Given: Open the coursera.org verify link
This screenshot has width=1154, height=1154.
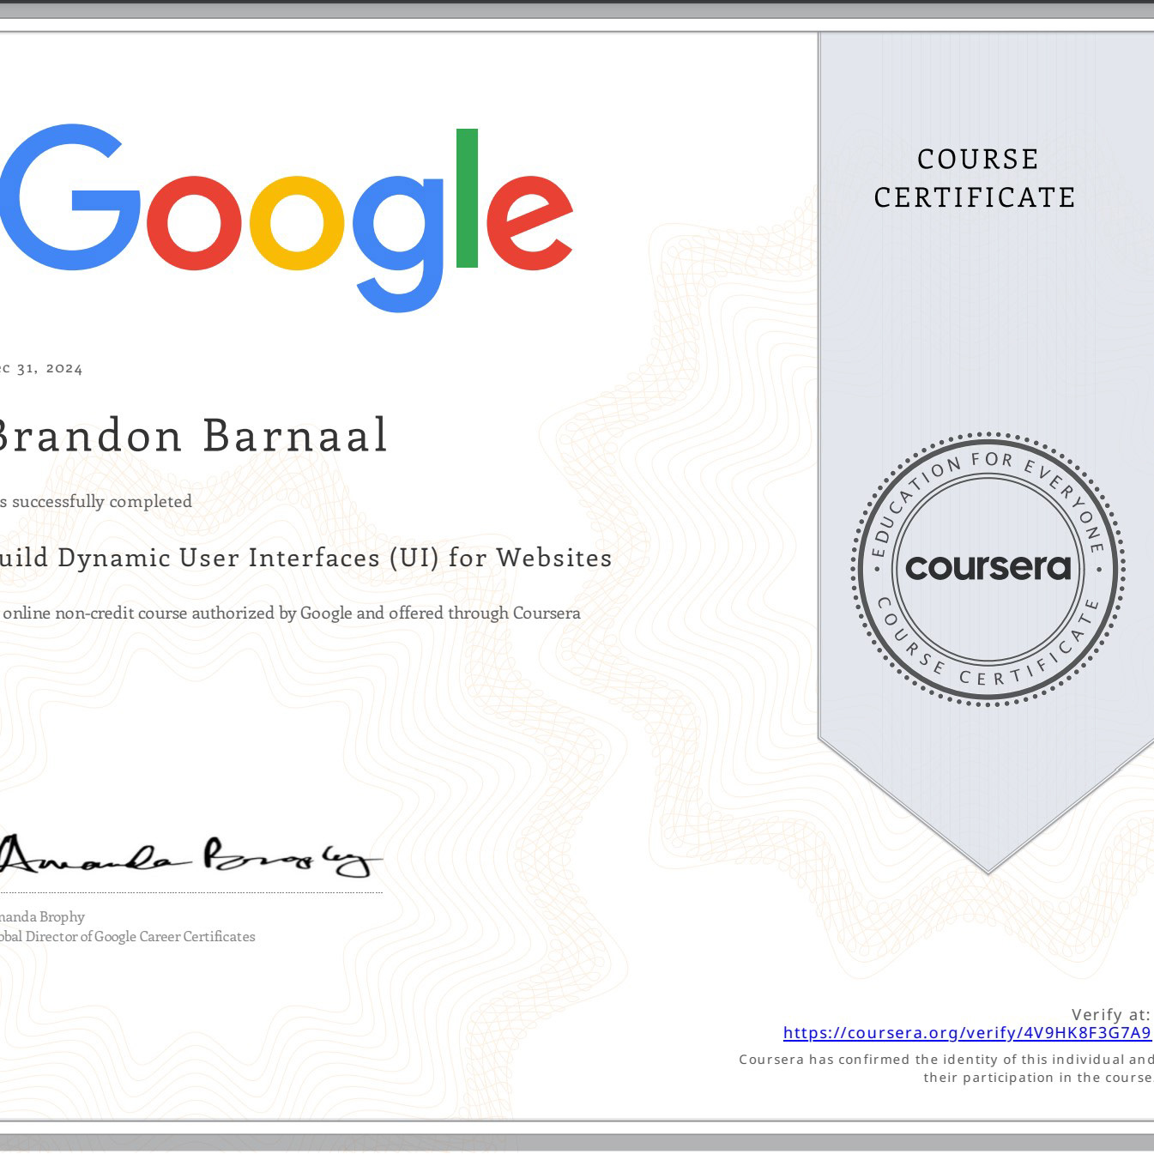Looking at the screenshot, I should click(x=967, y=1033).
